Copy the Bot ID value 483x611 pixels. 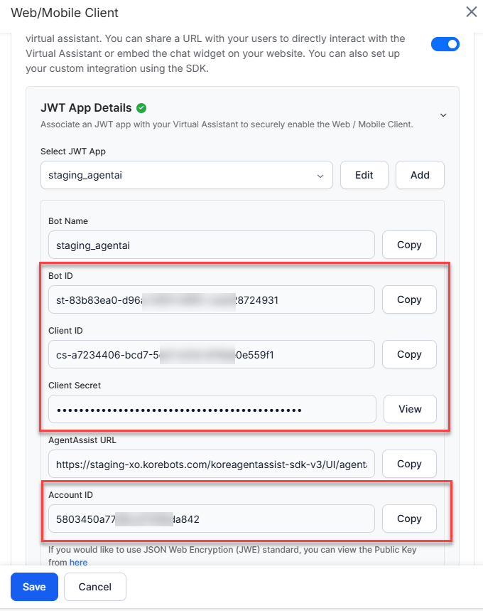[409, 299]
